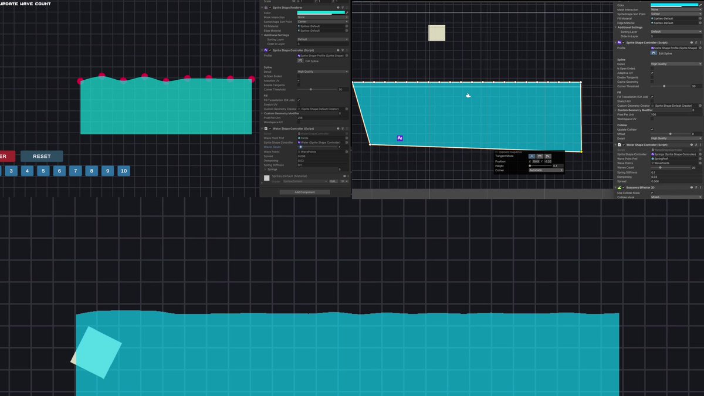Toggle Fill Tessellation (C# Job) checkbox
The height and width of the screenshot is (396, 704).
click(x=299, y=100)
